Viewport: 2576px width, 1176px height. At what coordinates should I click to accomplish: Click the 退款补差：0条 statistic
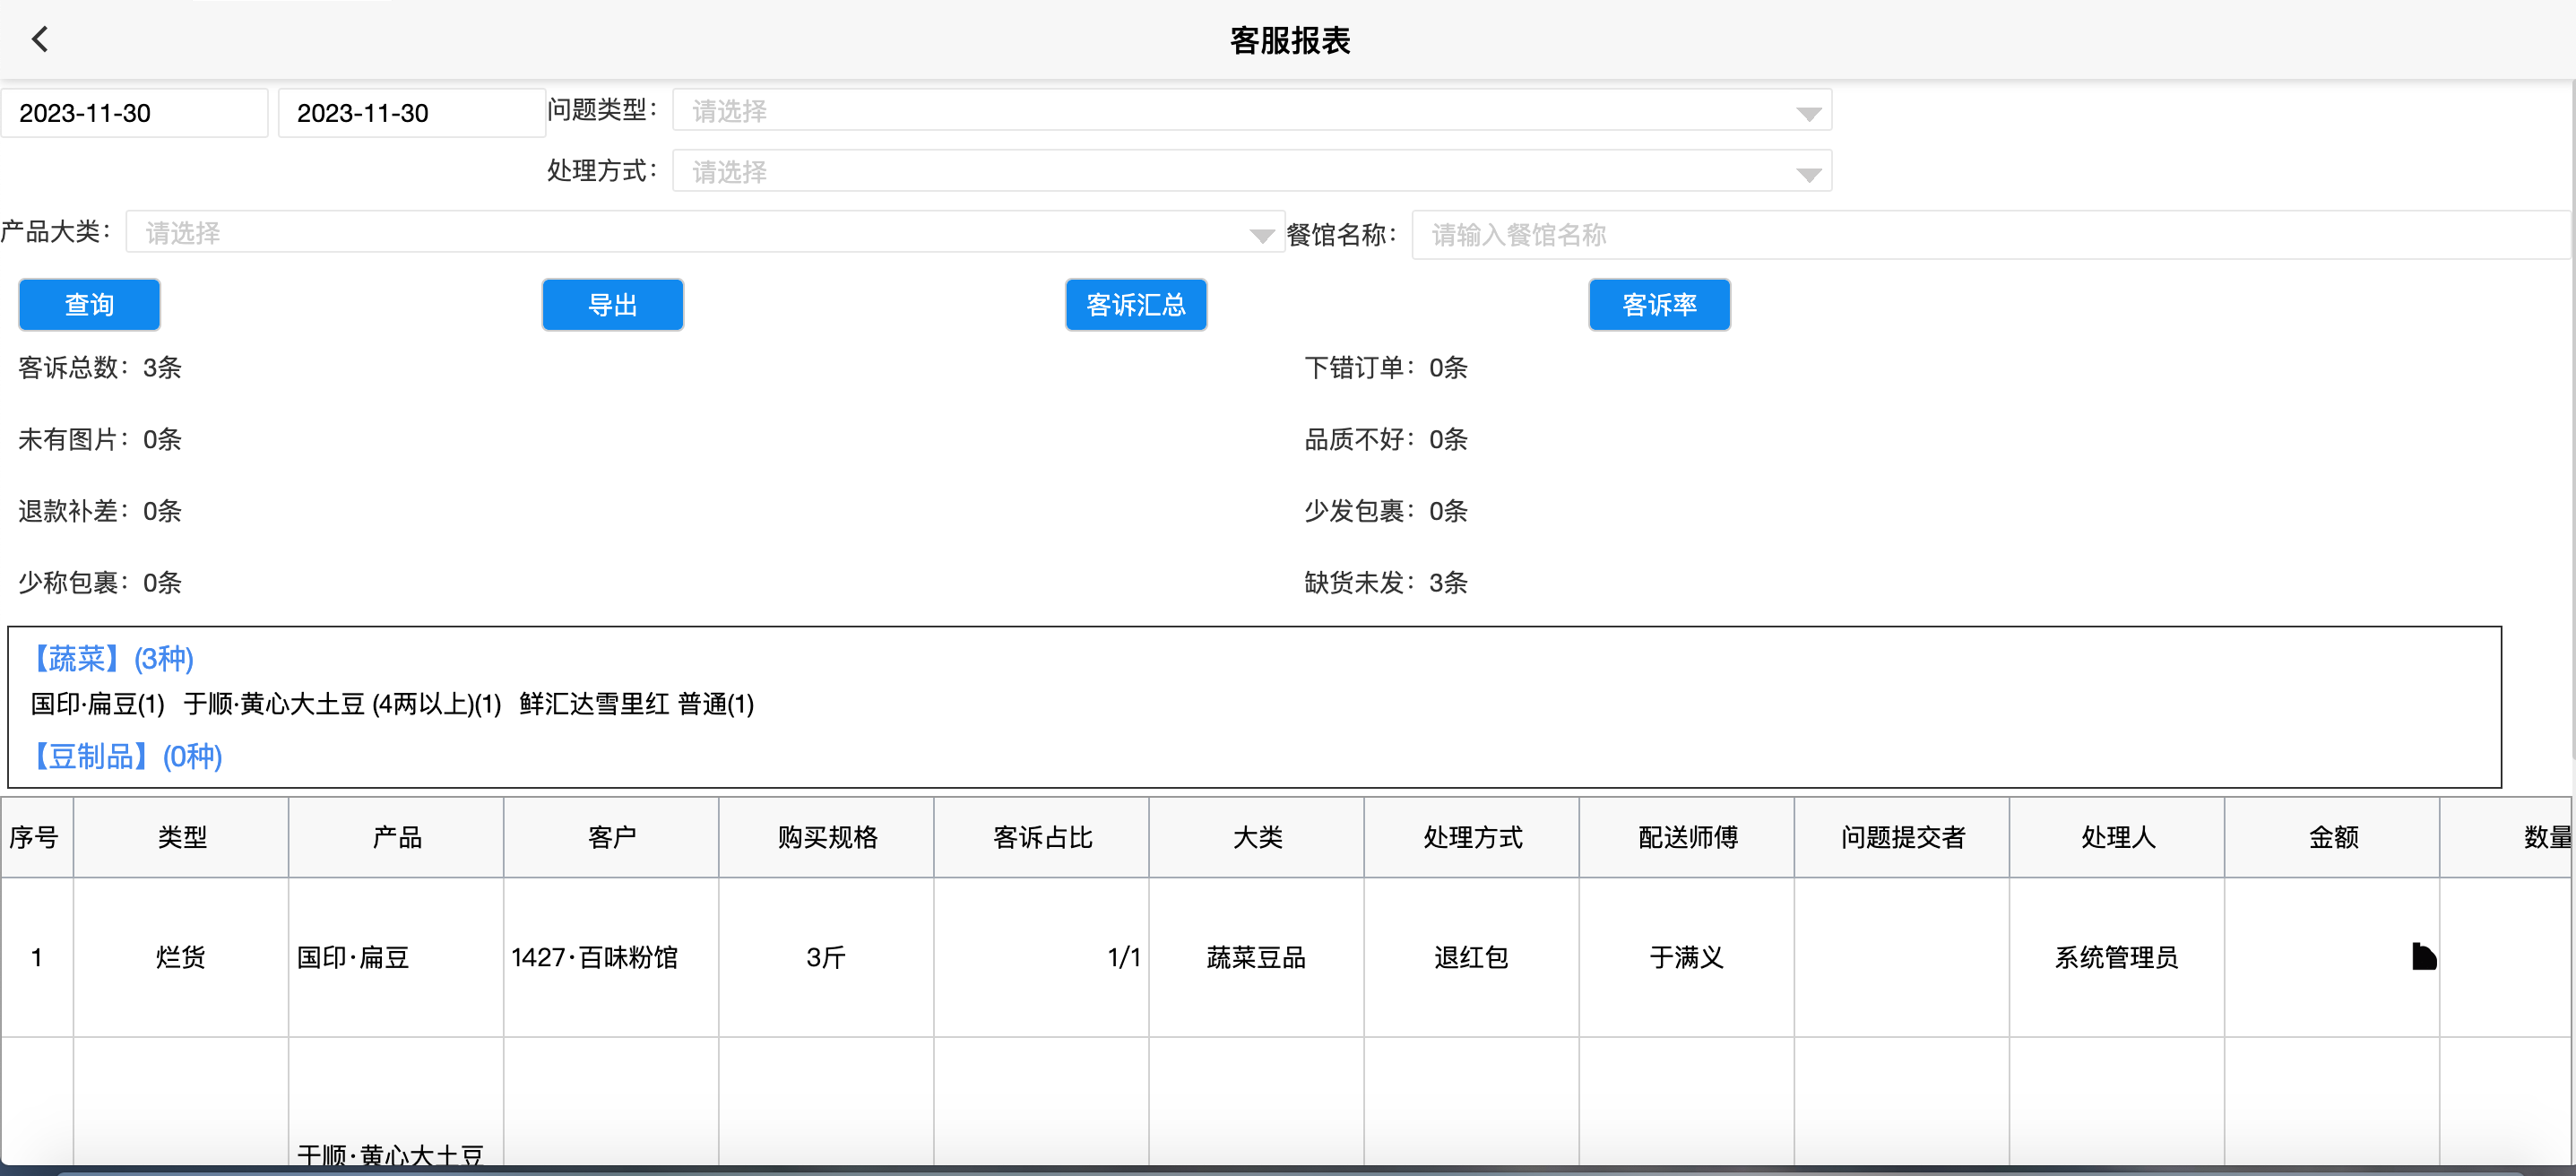(100, 512)
